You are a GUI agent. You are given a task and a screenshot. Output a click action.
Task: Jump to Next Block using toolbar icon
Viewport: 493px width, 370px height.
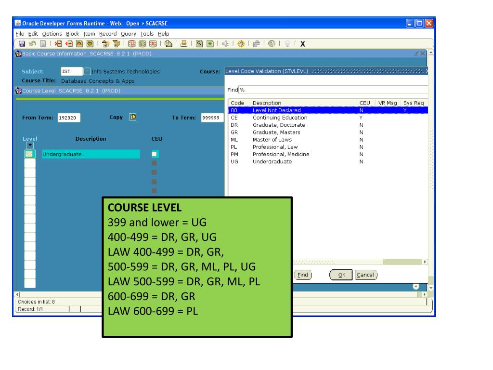click(x=117, y=44)
